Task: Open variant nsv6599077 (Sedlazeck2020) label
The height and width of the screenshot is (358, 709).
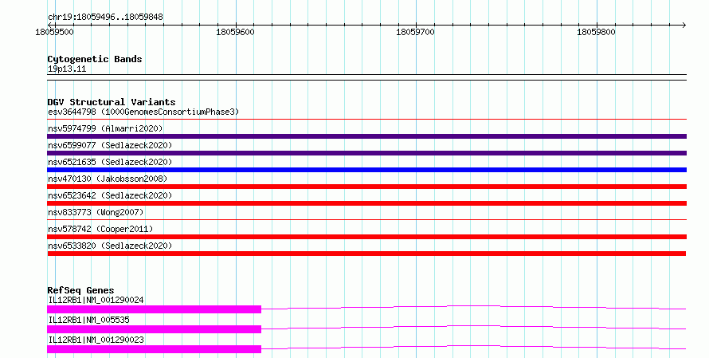Action: 110,145
